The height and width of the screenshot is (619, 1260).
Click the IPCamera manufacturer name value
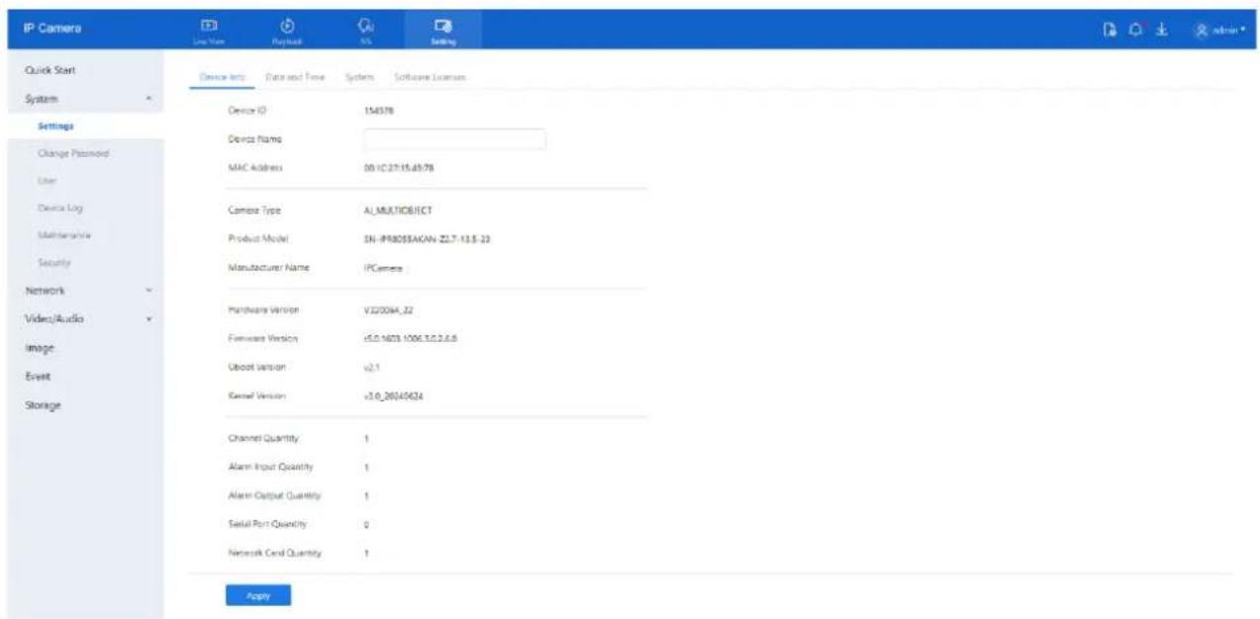(382, 269)
